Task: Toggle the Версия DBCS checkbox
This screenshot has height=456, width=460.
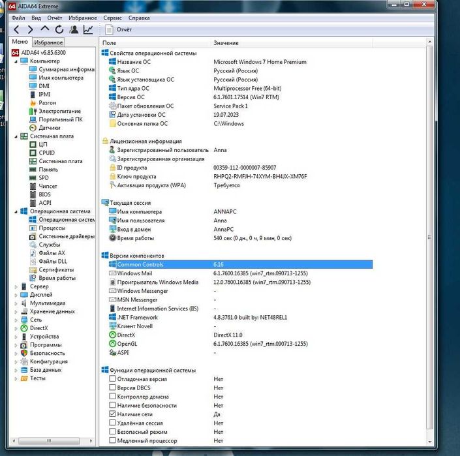Action: pyautogui.click(x=112, y=388)
